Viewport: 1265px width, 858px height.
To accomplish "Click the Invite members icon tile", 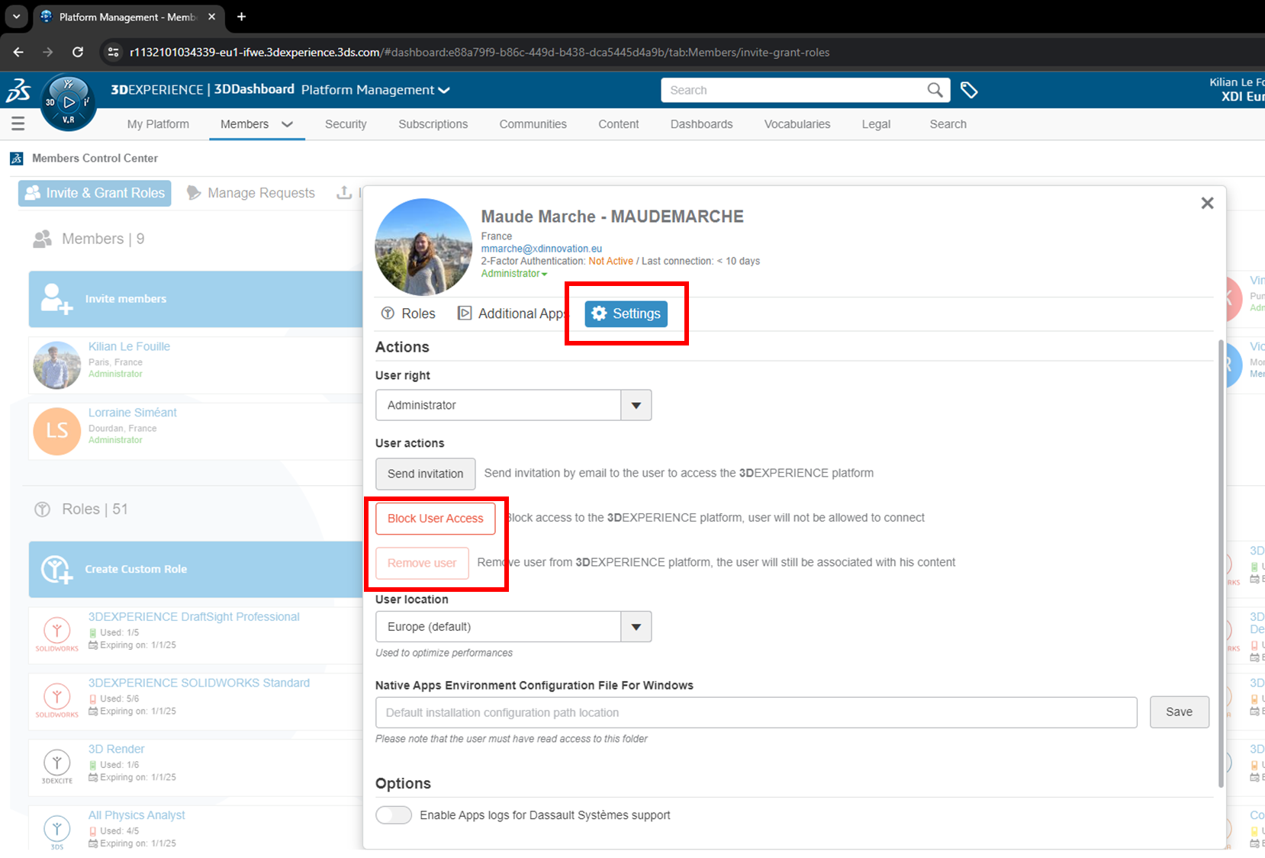I will pos(56,299).
